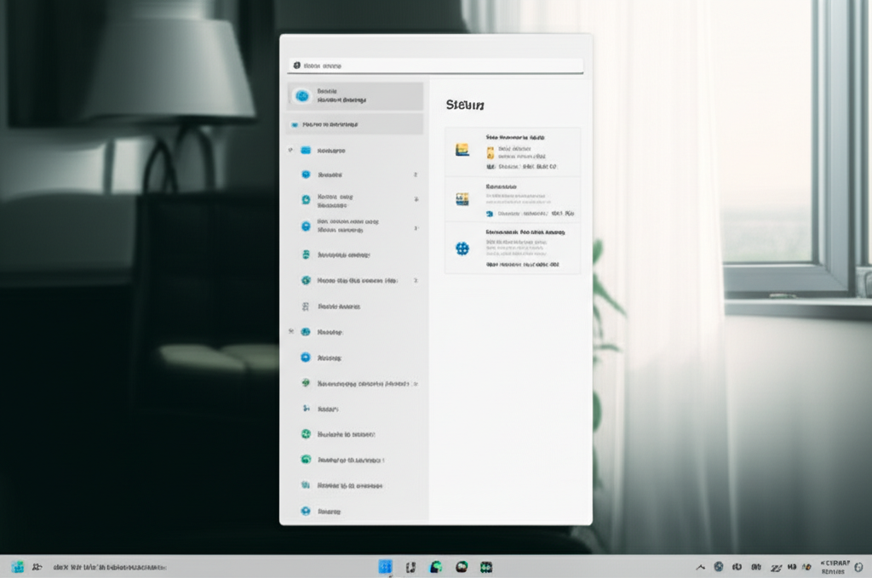Open the link text at bottom of third card
The height and width of the screenshot is (578, 872).
tap(522, 265)
